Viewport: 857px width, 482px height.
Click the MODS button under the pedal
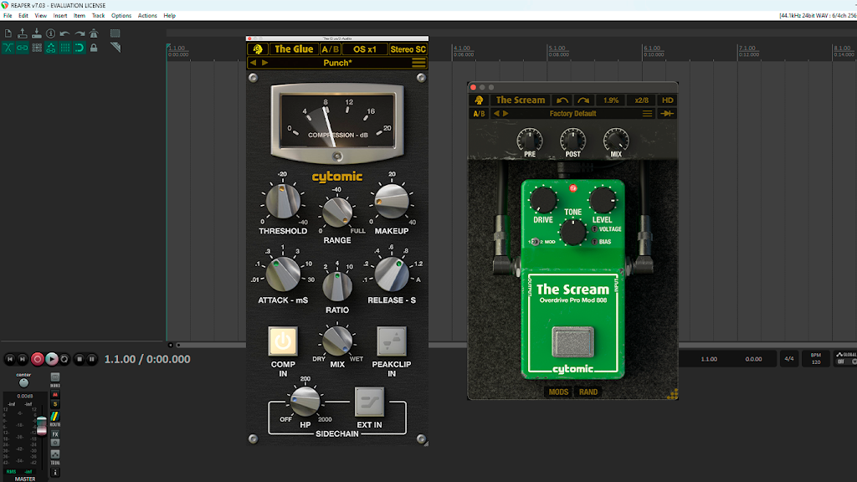point(558,392)
